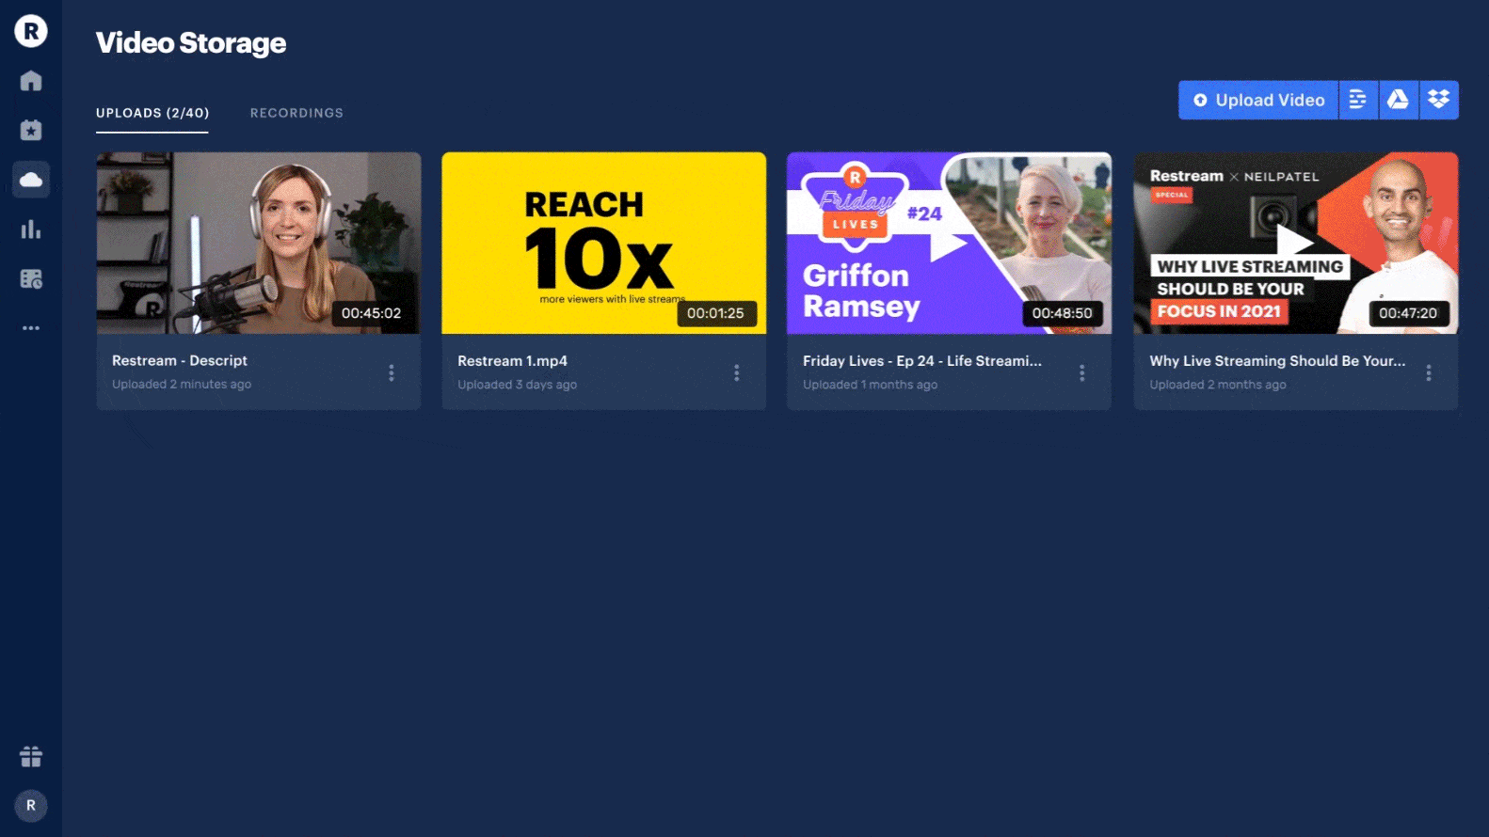The height and width of the screenshot is (837, 1489).
Task: Open the Neil Patel video thumbnail
Action: pyautogui.click(x=1296, y=243)
